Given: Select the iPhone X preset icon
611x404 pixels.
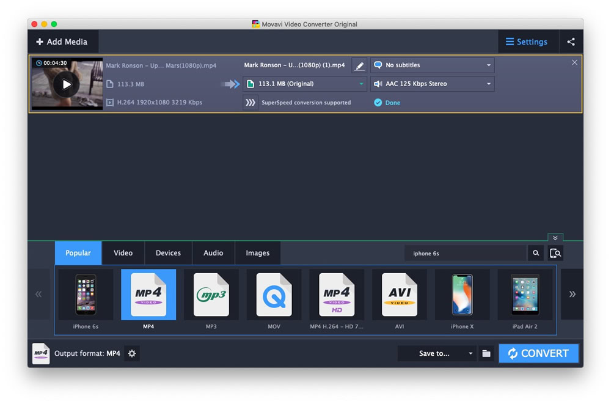Looking at the screenshot, I should tap(462, 295).
